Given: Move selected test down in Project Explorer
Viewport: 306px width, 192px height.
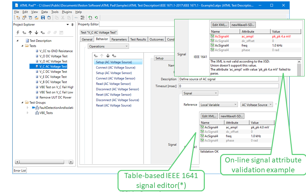Looking at the screenshot, I should click(x=36, y=33).
